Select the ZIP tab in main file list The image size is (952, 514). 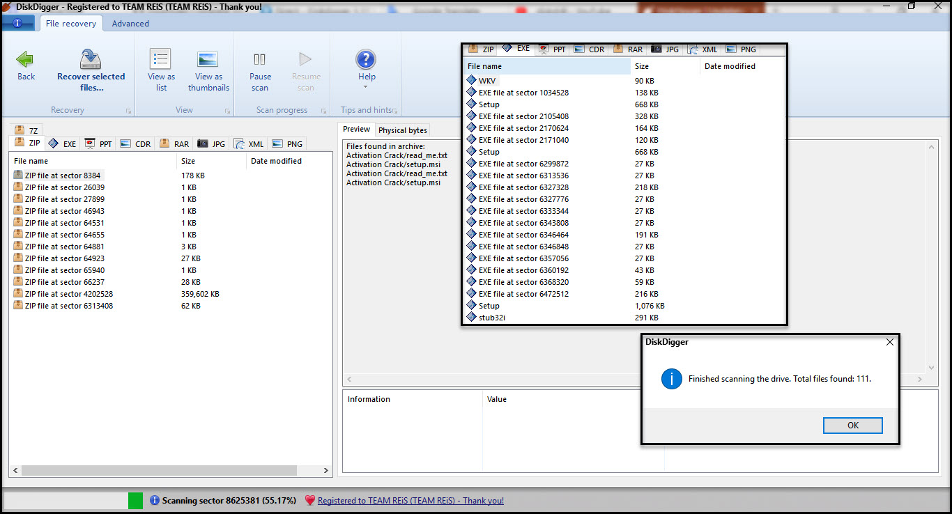28,143
